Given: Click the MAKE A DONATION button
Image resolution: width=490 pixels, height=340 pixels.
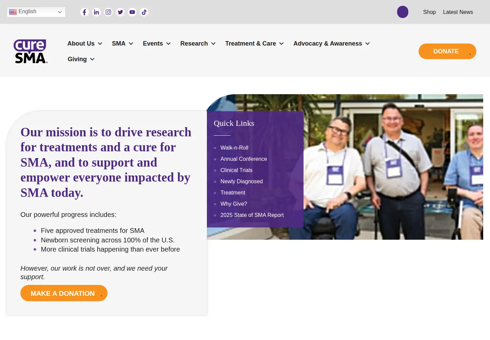Looking at the screenshot, I should click(x=64, y=293).
